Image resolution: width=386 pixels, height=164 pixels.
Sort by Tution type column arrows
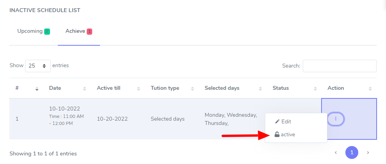[x=192, y=89]
